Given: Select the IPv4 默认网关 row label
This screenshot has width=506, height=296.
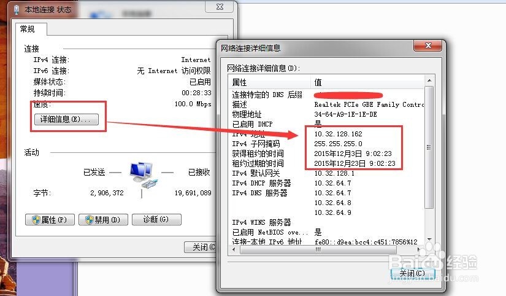Looking at the screenshot, I should [x=256, y=173].
